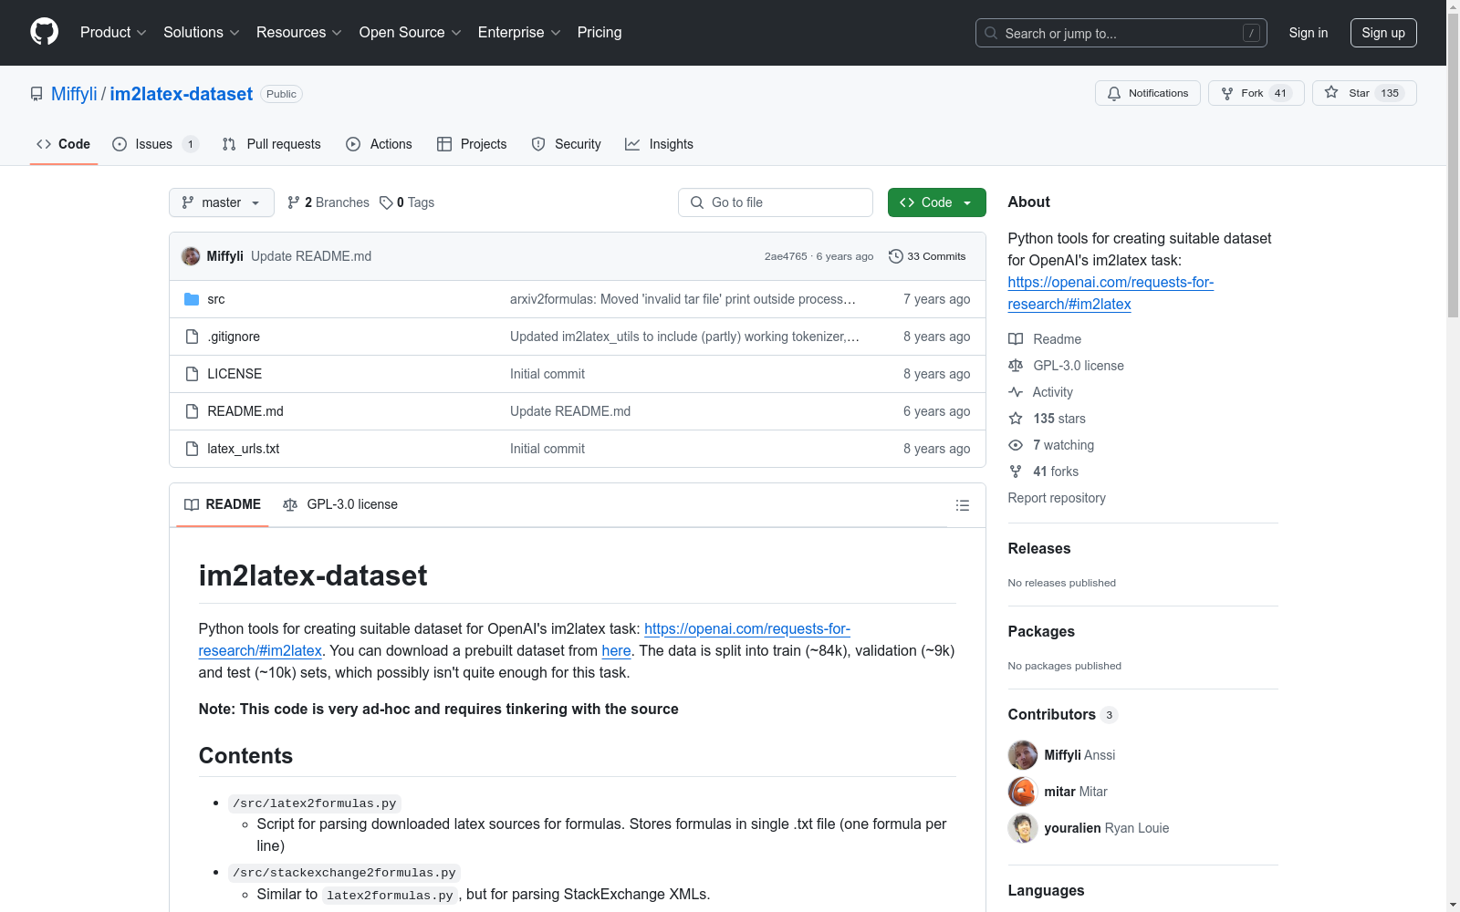
Task: Click the Sign in link
Action: (x=1309, y=33)
